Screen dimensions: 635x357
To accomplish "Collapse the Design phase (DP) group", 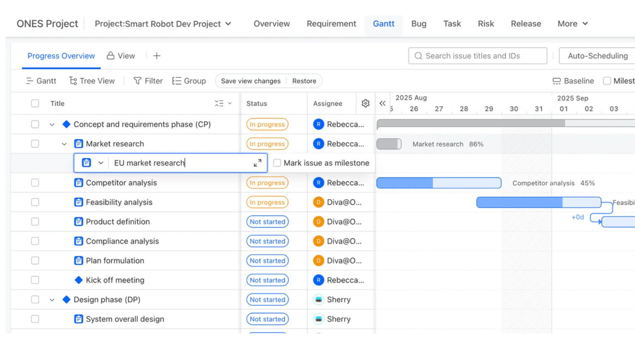I will (x=52, y=300).
